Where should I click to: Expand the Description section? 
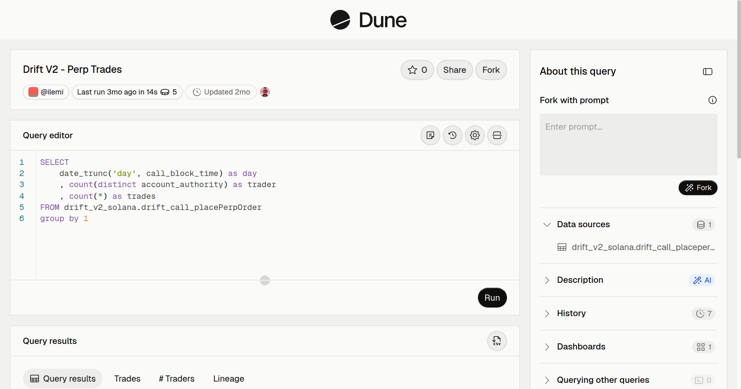(x=547, y=280)
